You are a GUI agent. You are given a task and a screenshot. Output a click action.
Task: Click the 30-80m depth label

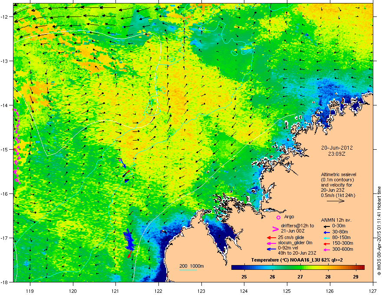(x=340, y=232)
